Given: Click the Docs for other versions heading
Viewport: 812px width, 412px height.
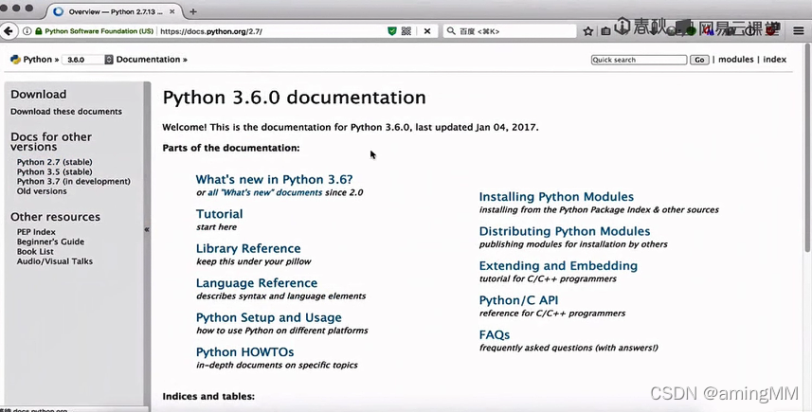Looking at the screenshot, I should click(x=51, y=142).
